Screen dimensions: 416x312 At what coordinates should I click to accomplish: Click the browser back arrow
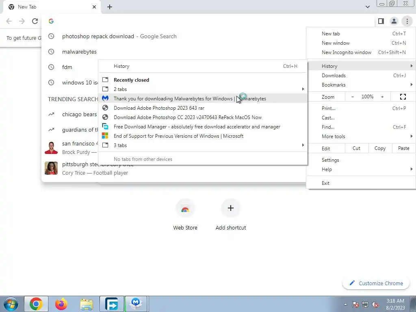pos(9,21)
